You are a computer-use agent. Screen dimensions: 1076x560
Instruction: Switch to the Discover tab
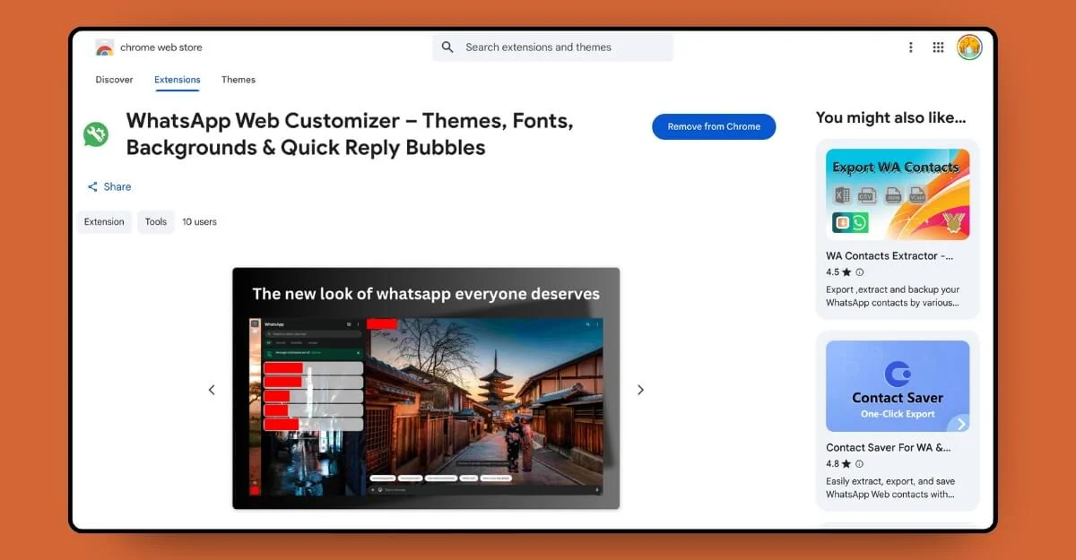coord(113,80)
